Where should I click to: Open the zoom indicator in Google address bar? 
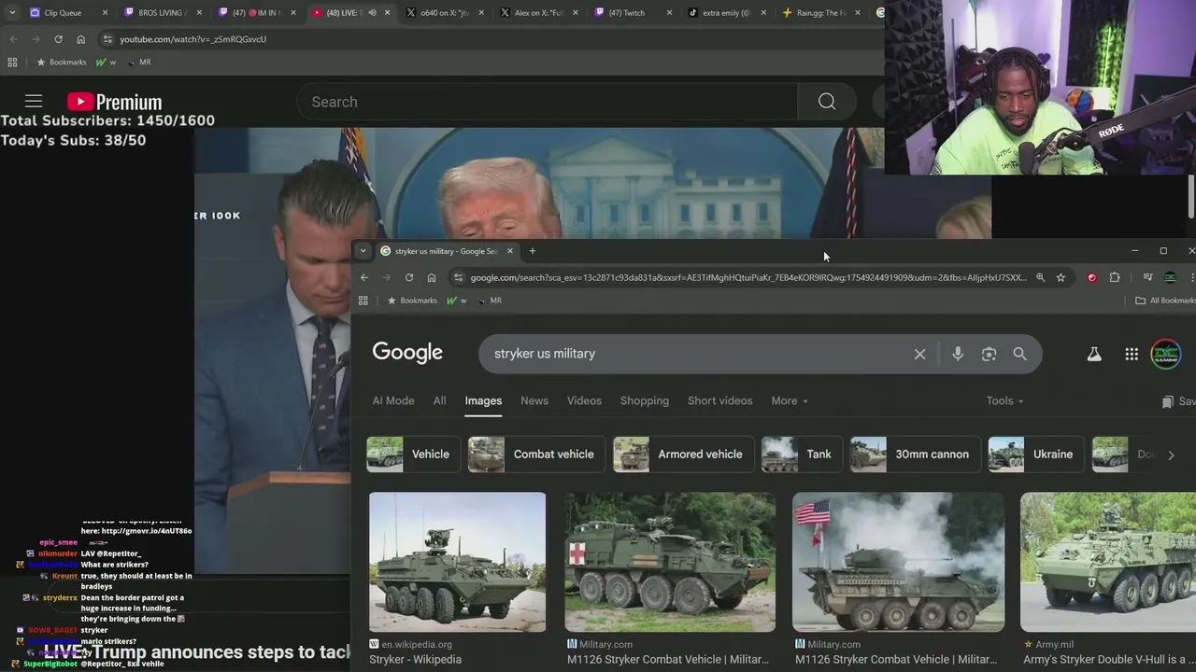[1040, 277]
